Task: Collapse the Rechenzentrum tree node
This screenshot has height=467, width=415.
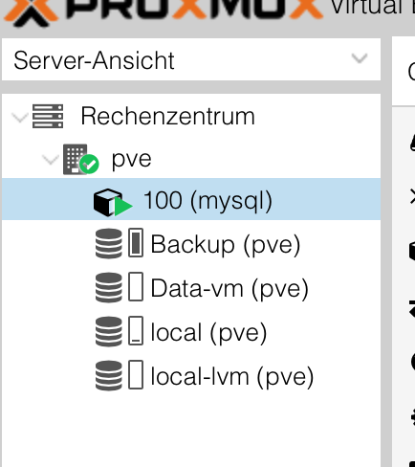Action: pos(20,118)
